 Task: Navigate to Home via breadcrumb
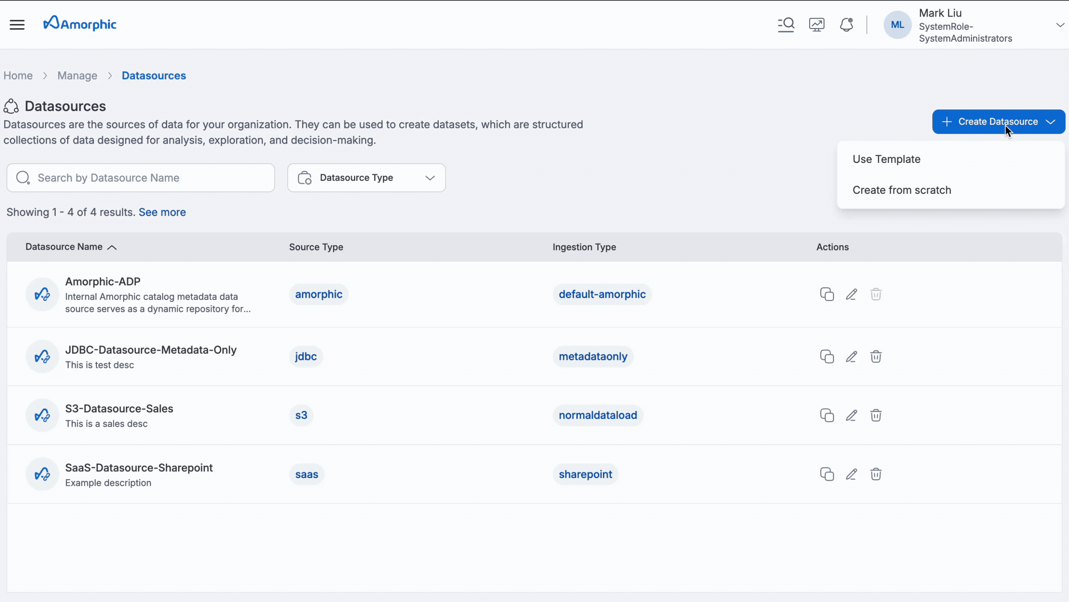(18, 75)
